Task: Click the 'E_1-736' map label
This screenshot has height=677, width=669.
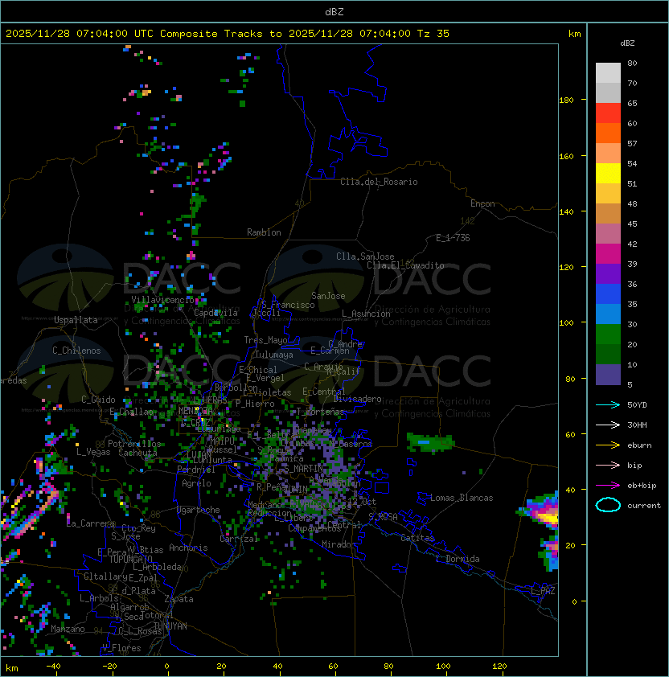Action: click(453, 238)
